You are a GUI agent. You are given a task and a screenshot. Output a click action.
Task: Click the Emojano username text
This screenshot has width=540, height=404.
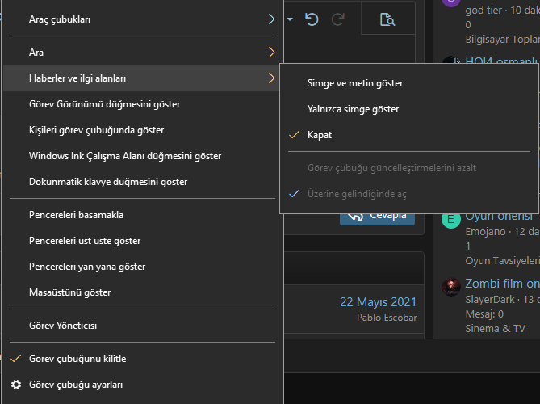click(x=486, y=232)
